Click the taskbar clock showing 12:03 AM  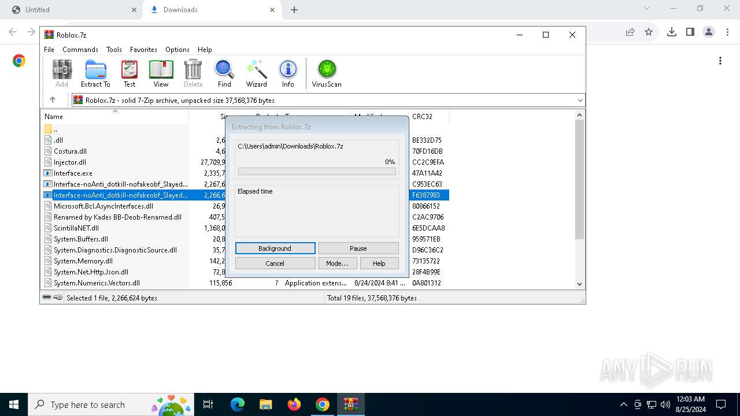click(690, 404)
